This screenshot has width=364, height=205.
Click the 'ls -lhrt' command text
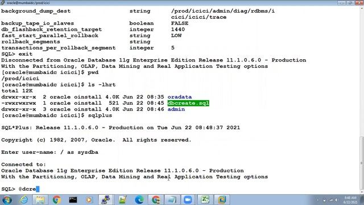102,85
